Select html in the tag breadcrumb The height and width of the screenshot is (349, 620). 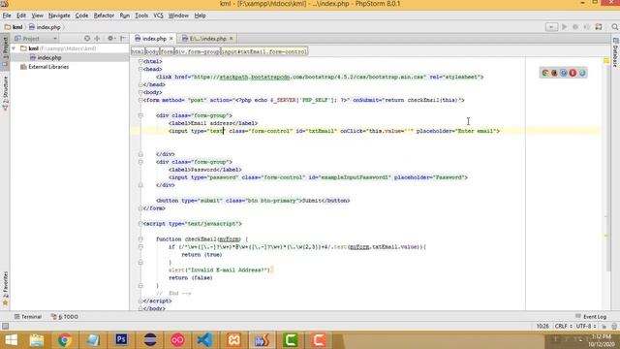(x=138, y=51)
